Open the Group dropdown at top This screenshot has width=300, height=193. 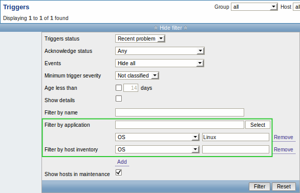[254, 7]
